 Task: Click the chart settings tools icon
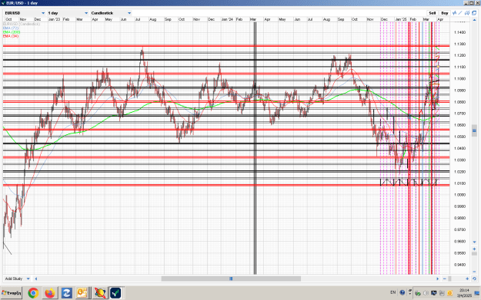(x=467, y=13)
